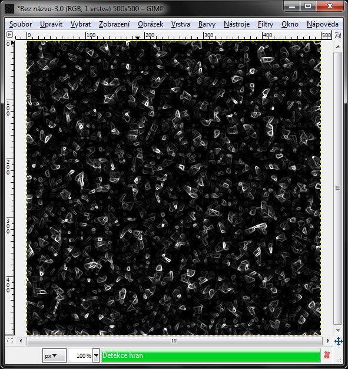
Task: Open the Nástroje menu
Action: [237, 24]
